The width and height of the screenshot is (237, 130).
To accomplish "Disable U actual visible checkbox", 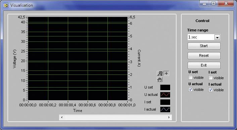I will 190,90.
